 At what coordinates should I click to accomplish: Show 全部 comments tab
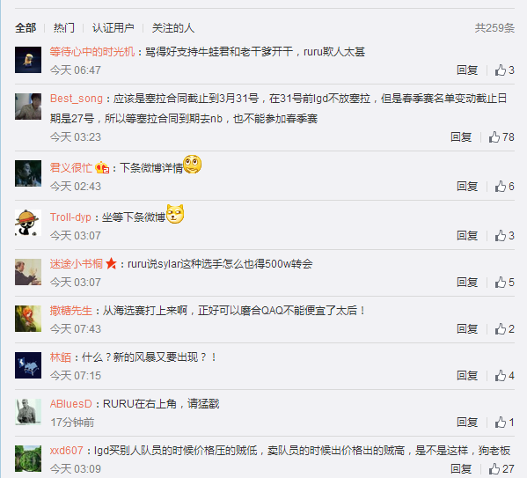tap(26, 28)
